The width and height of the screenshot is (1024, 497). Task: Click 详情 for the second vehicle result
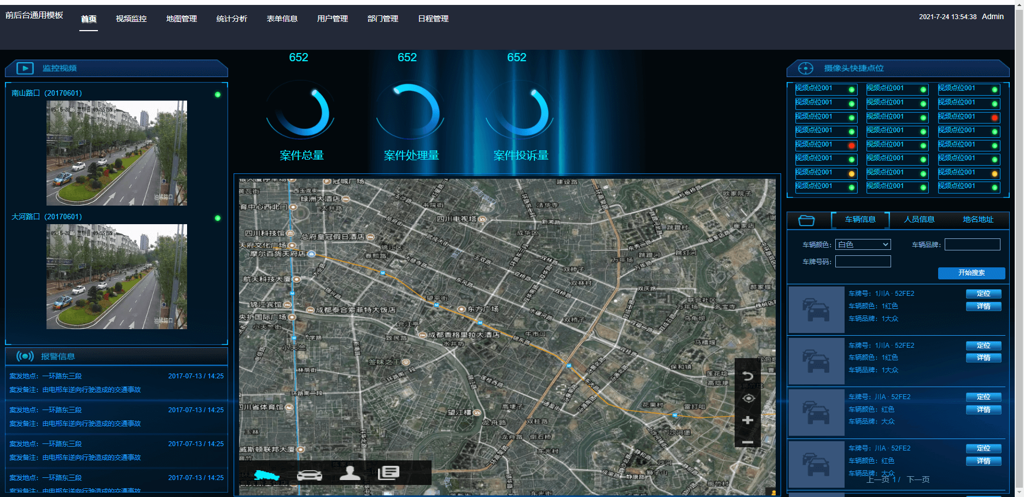[x=984, y=358]
